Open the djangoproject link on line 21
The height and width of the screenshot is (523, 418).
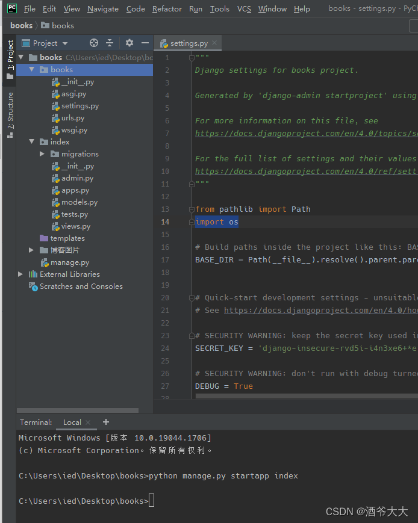(x=320, y=311)
